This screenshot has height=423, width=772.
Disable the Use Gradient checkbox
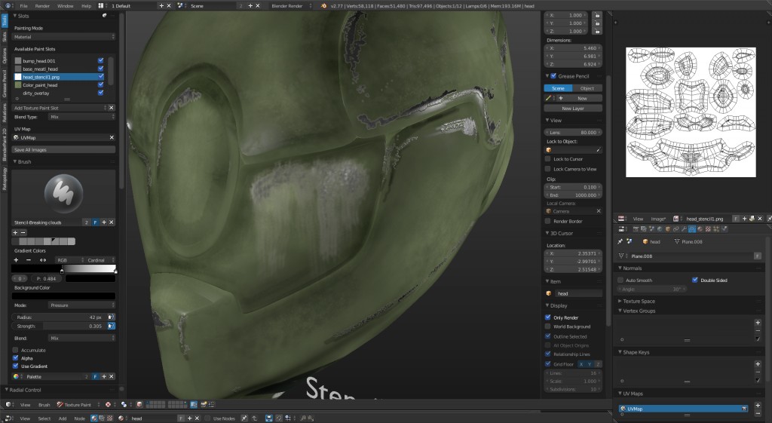[17, 366]
